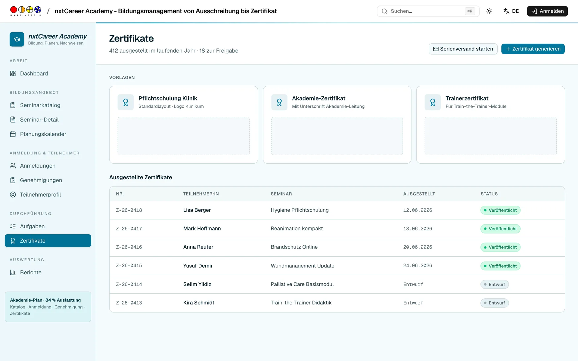This screenshot has width=578, height=361.
Task: Open Teilnehmerprofil in the sidebar
Action: point(48,194)
